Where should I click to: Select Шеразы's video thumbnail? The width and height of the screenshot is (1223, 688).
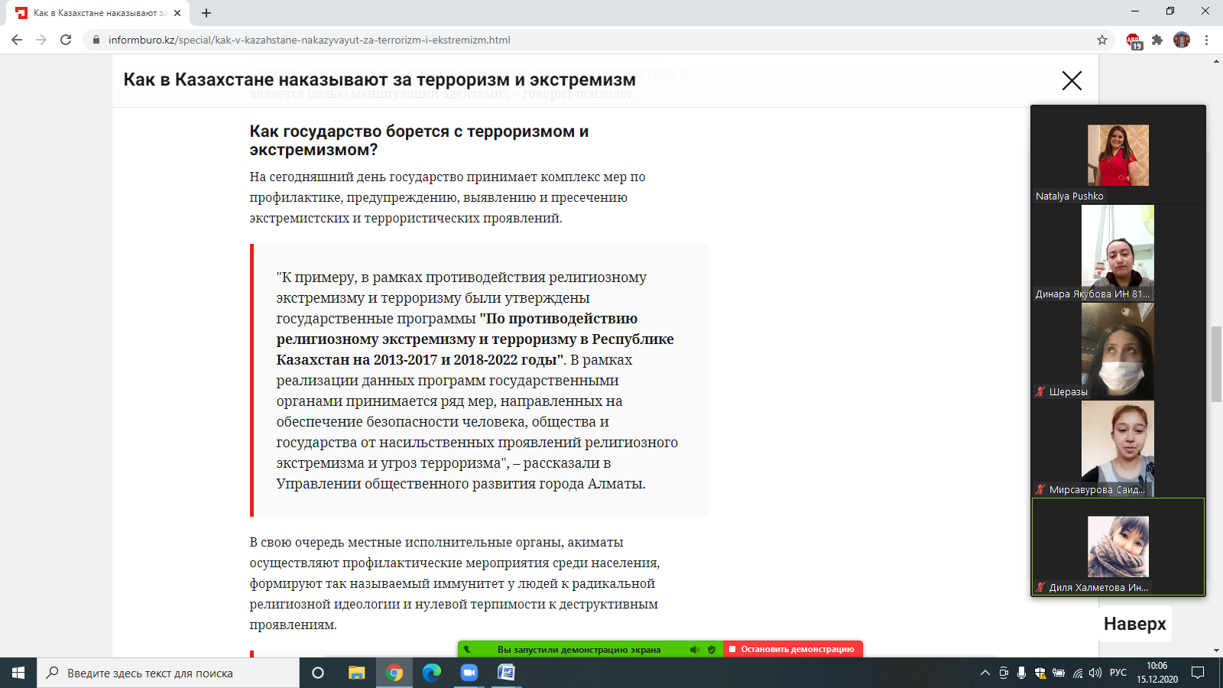pos(1118,351)
